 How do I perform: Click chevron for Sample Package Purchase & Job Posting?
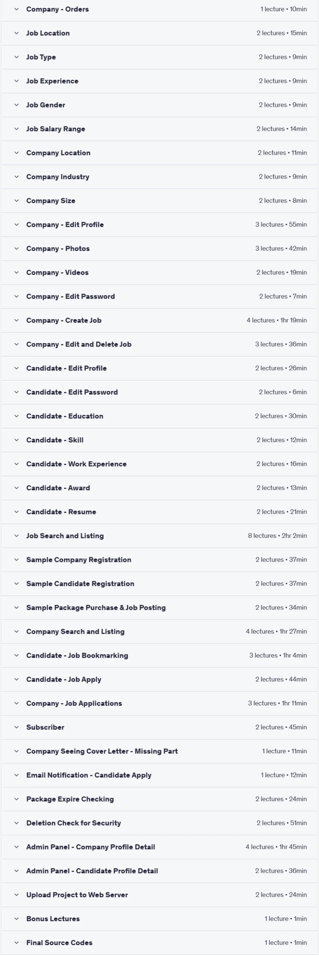pos(16,607)
